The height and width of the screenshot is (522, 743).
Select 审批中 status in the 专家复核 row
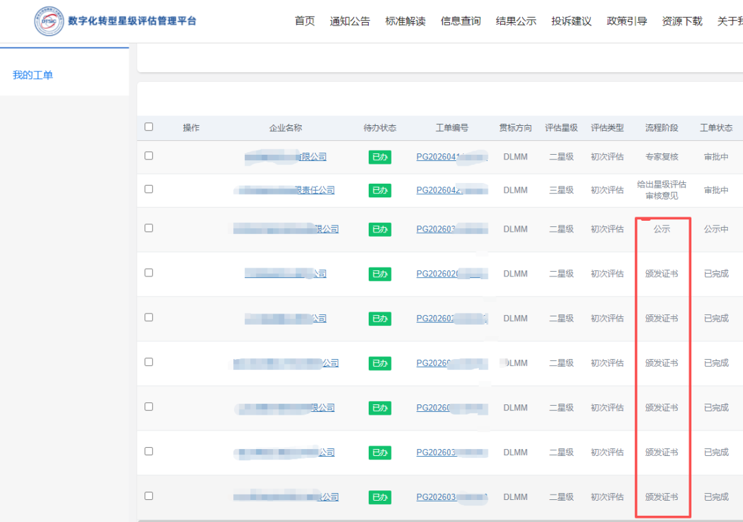tap(716, 157)
